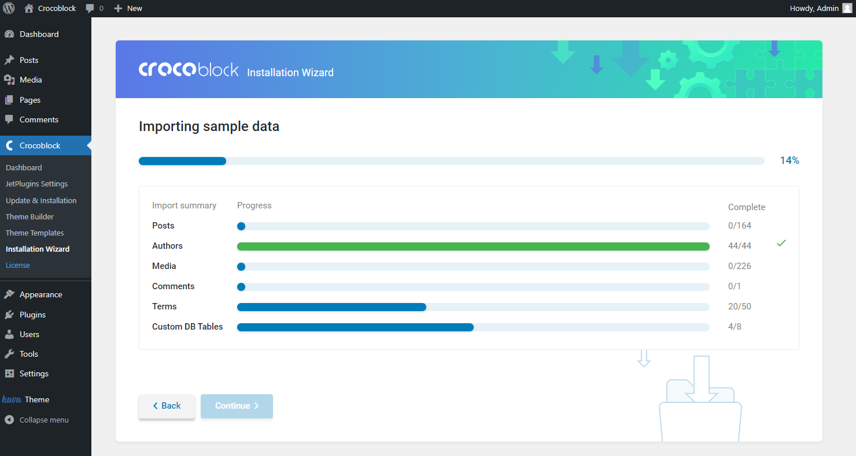Click the 44/44 authors count
The image size is (856, 456).
pos(740,246)
